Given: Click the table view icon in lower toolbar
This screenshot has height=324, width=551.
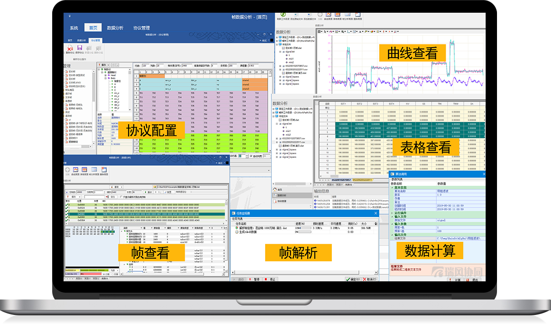Looking at the screenshot, I should pos(85,170).
